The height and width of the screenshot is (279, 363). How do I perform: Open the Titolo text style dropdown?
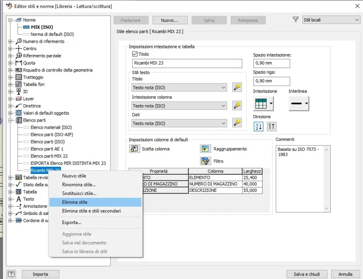click(x=179, y=88)
